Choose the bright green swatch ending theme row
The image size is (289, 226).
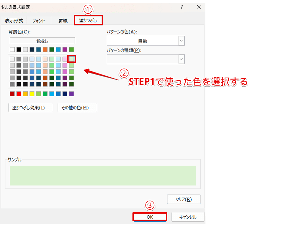[x=72, y=49]
